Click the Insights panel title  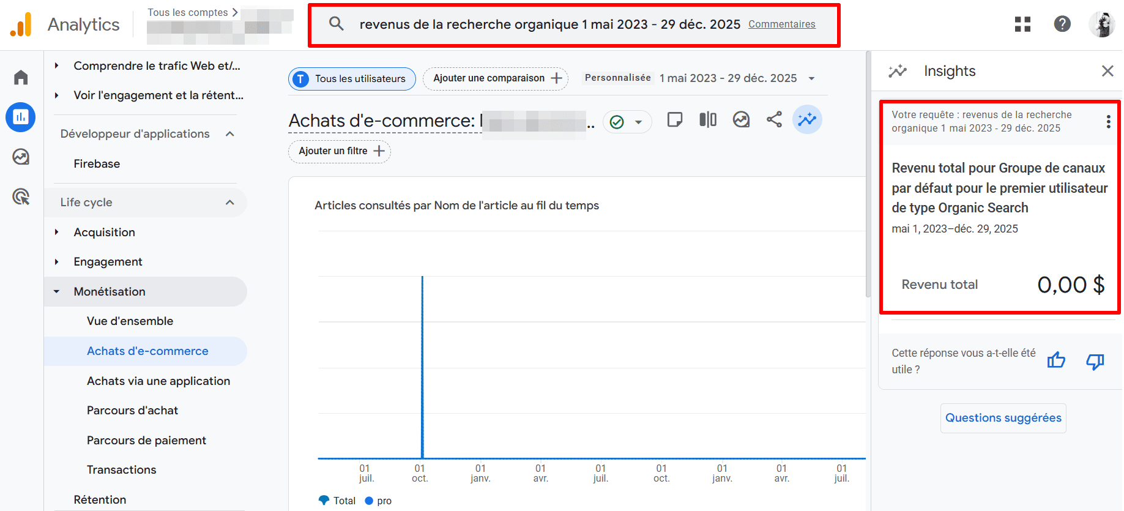(950, 71)
